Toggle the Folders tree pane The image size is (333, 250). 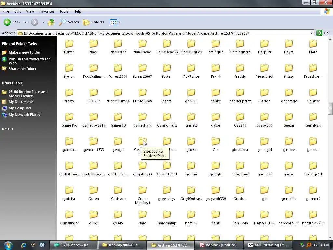point(93,22)
